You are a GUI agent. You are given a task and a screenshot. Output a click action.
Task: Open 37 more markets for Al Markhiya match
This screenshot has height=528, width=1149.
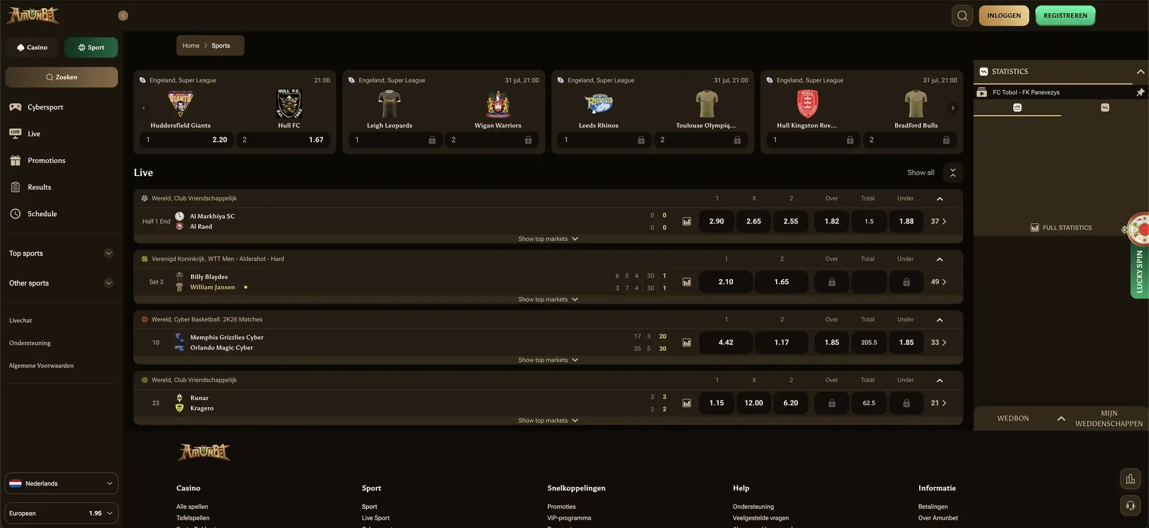938,221
